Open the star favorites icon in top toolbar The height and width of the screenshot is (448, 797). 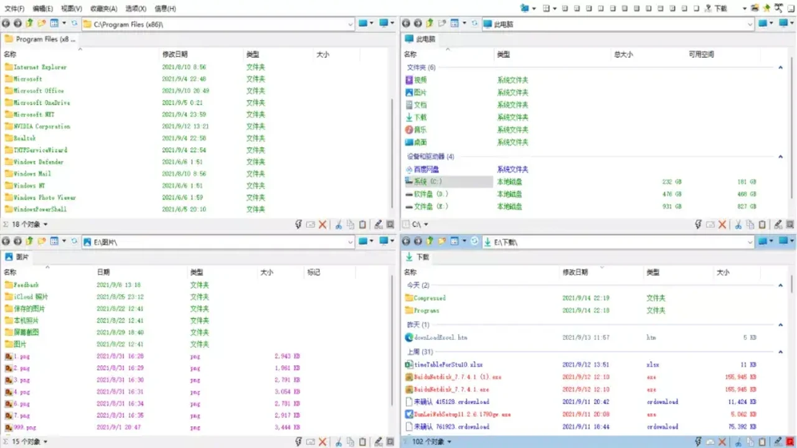766,8
